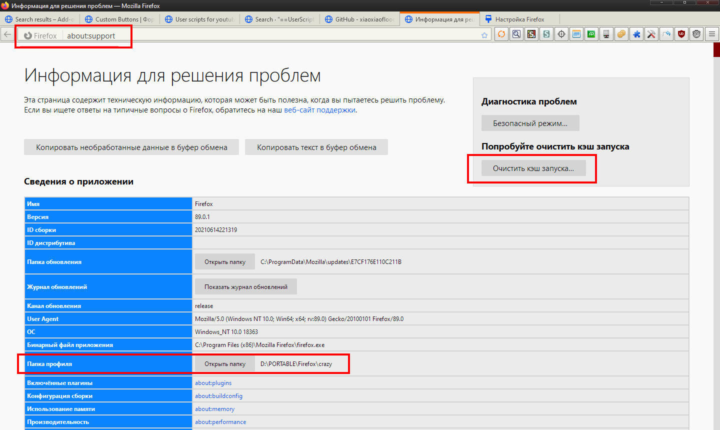
Task: Click the Сведения о приложении heading
Action: pos(78,181)
